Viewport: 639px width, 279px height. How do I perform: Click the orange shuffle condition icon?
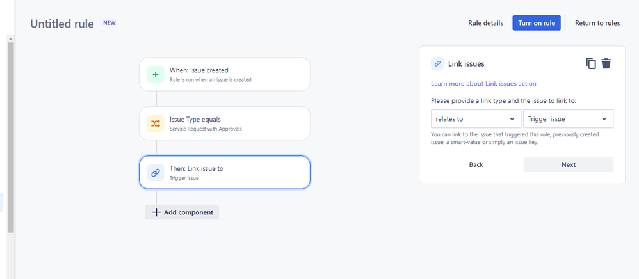156,124
